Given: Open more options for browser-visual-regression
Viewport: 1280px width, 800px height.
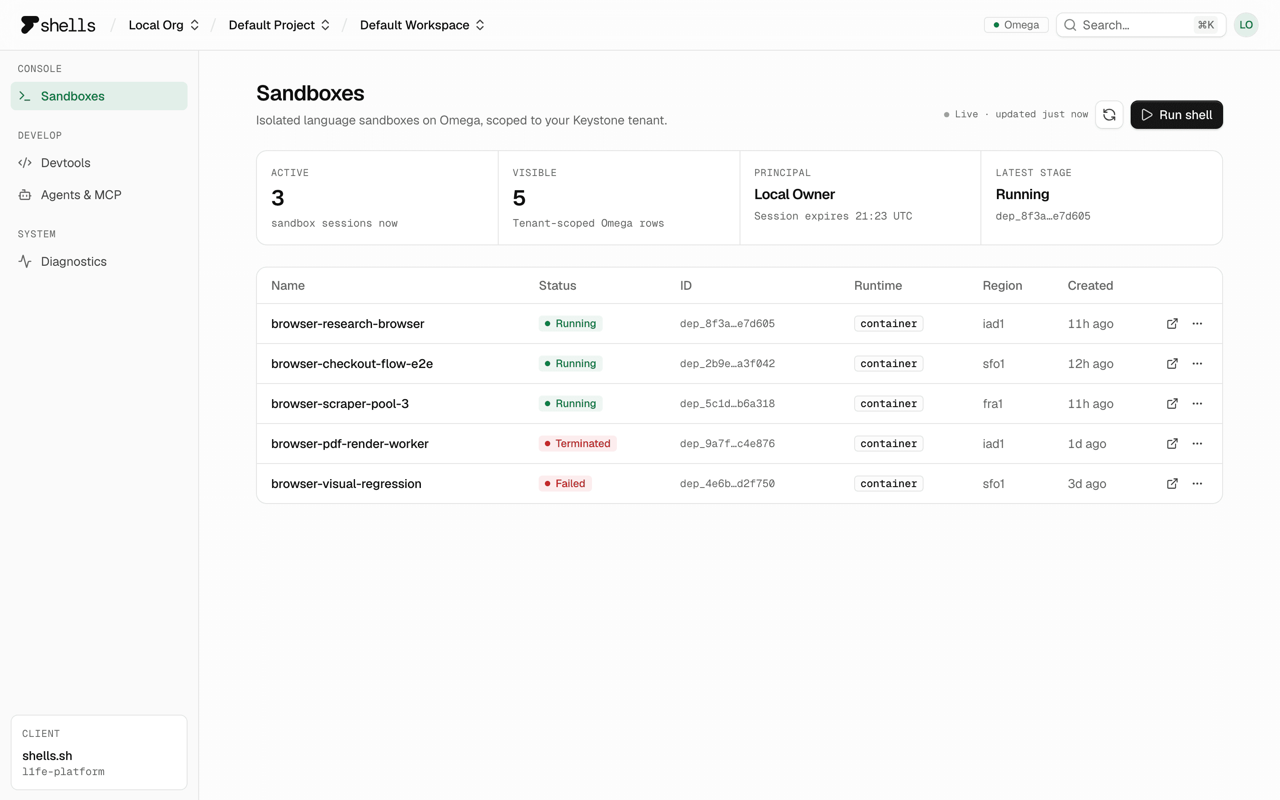Looking at the screenshot, I should 1197,484.
